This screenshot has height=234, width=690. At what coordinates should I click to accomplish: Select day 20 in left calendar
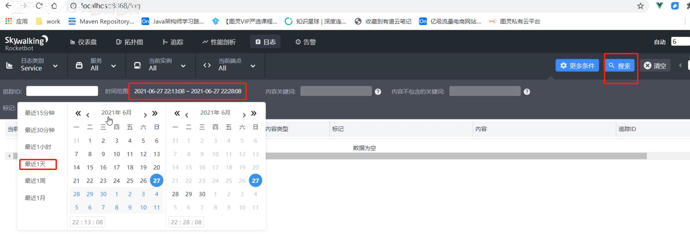[x=157, y=167]
